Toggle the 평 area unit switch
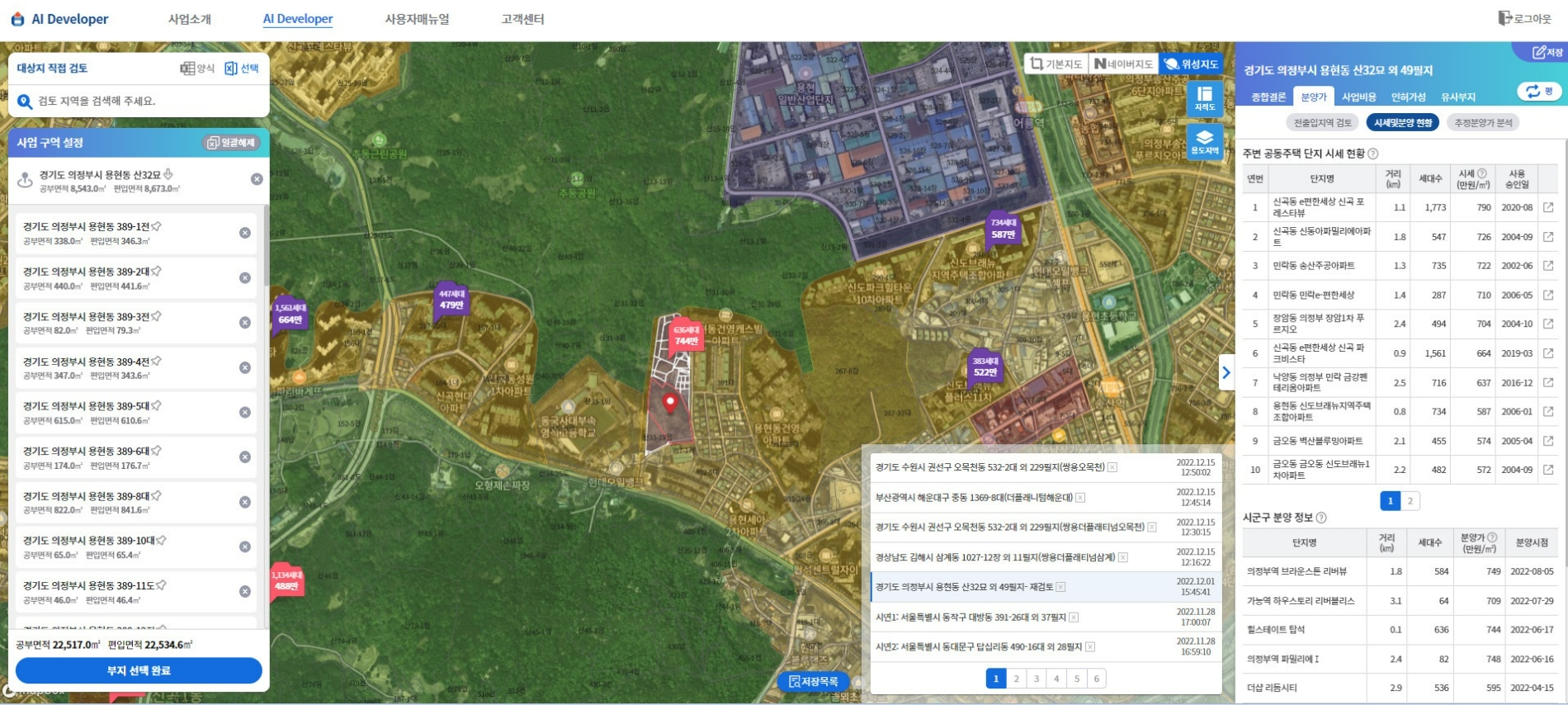1568x705 pixels. [x=1539, y=92]
